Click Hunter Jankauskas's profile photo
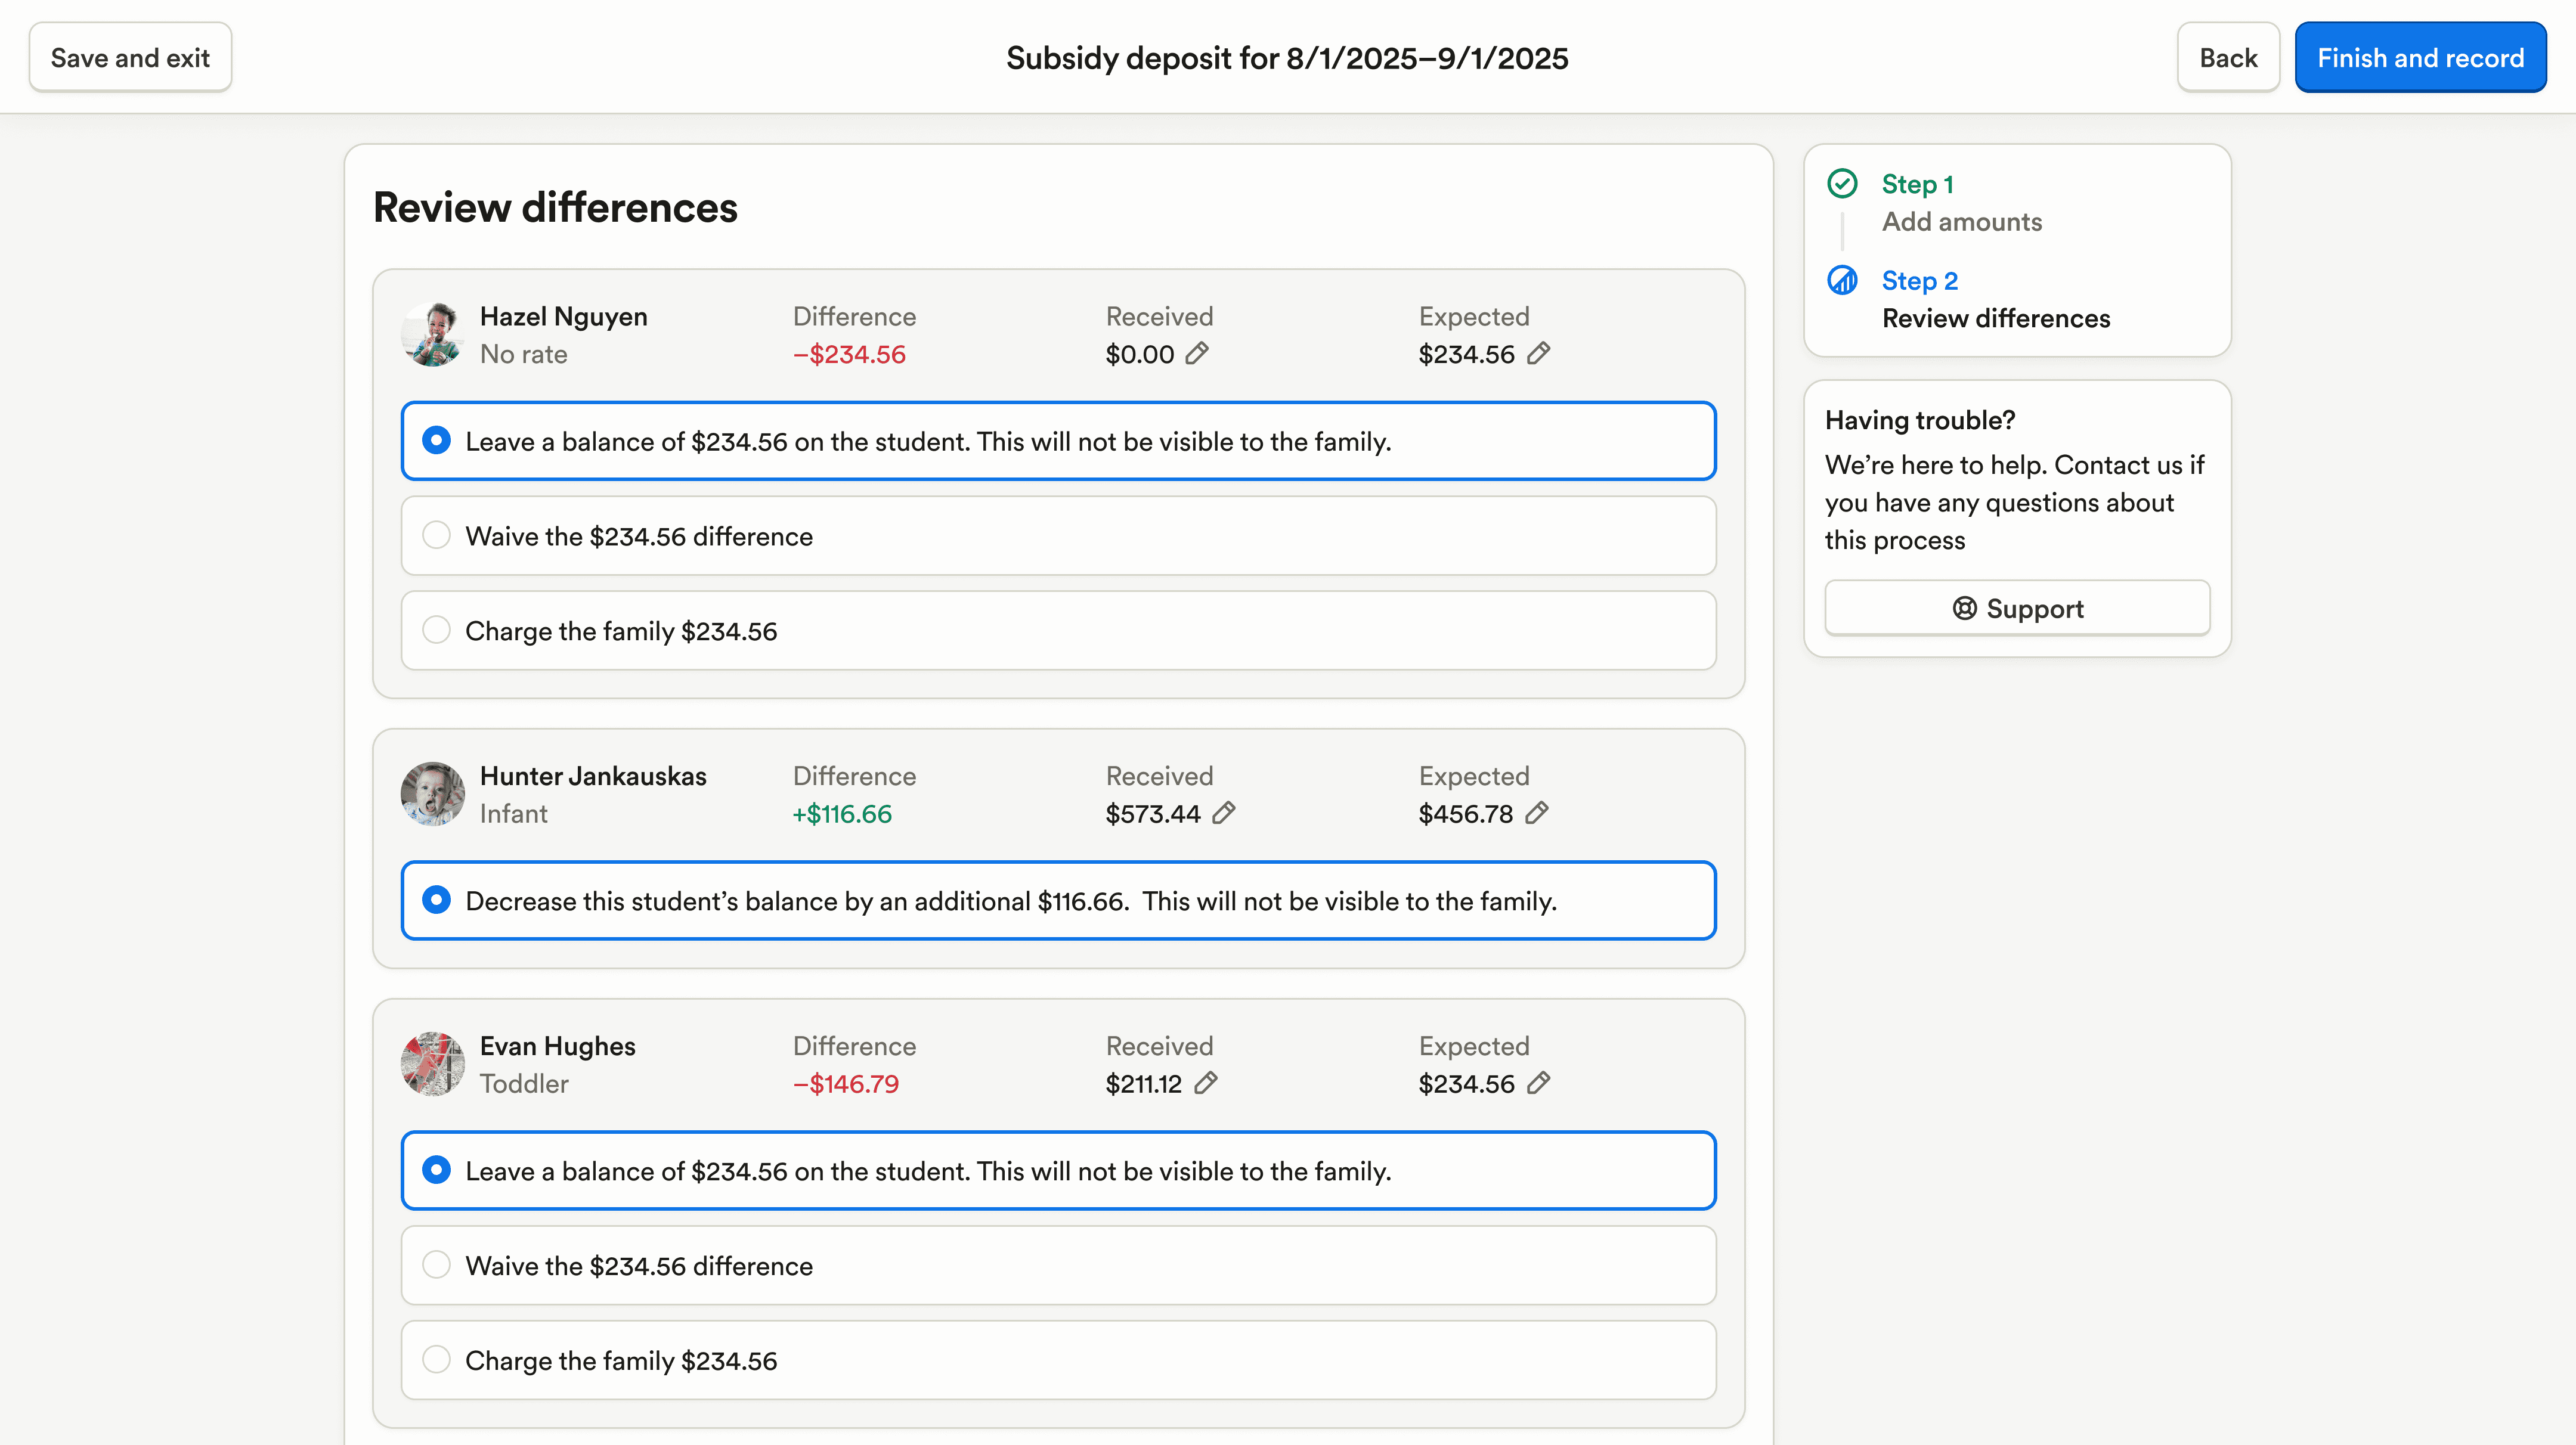 pos(432,794)
